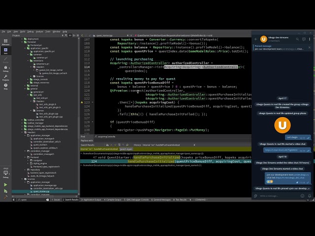Open the Build menu
Image resolution: width=315 pixels, height=236 pixels.
click(x=23, y=31)
